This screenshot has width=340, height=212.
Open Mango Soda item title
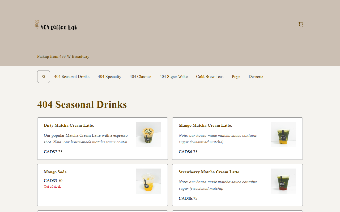point(56,172)
